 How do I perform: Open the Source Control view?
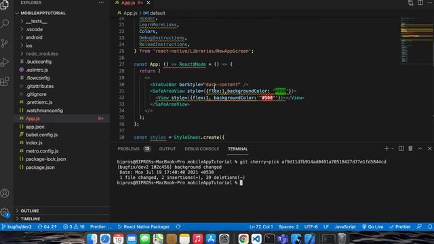[x=5, y=43]
